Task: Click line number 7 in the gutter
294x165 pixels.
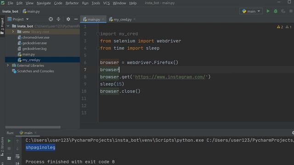Action: point(85,70)
